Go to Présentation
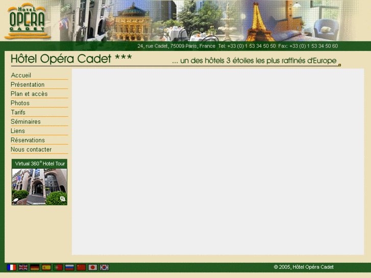 click(x=28, y=85)
